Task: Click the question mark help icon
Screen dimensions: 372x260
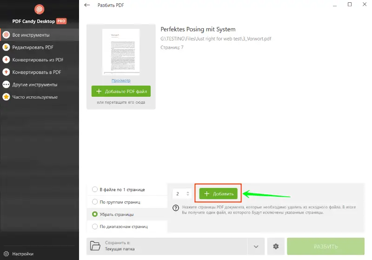Action: coord(176,208)
